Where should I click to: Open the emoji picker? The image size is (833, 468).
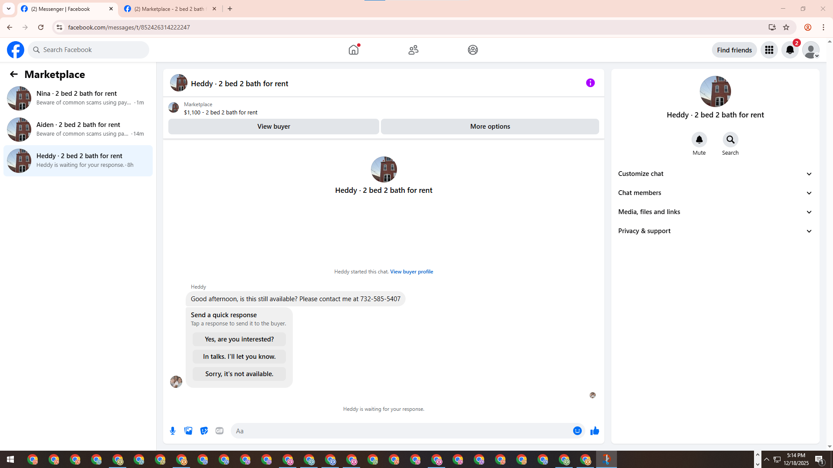pos(577,431)
